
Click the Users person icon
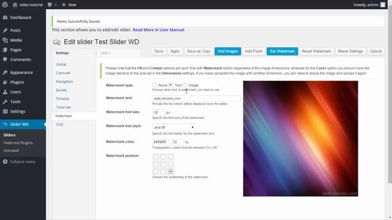point(6,92)
